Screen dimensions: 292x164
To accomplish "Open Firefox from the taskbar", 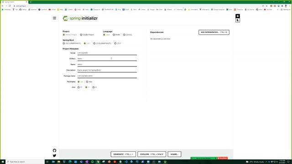I will click(x=109, y=162).
